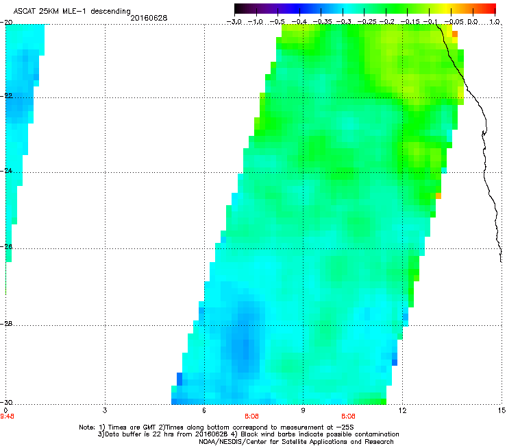Click the longitude 15 axis label
The width and height of the screenshot is (507, 446).
(x=502, y=410)
